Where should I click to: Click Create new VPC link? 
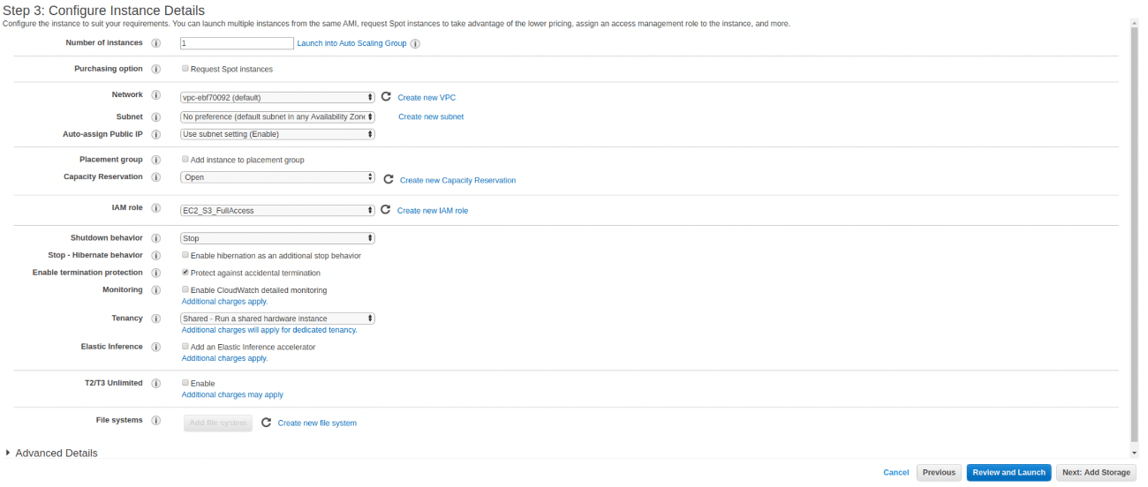427,98
